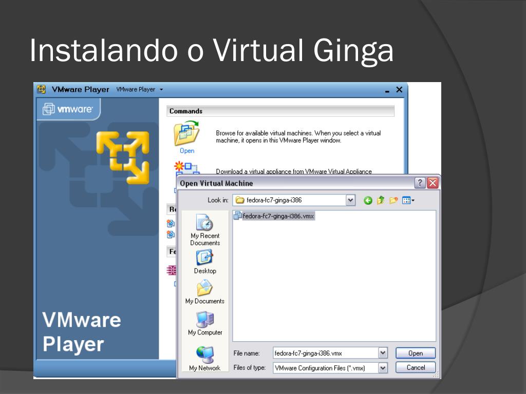Expand the Look in folder dropdown

(350, 201)
